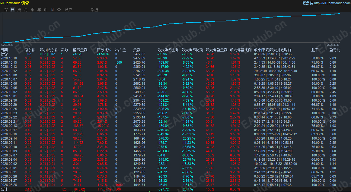
Task: Select the 2026.09.04 date row
Action: point(9,159)
